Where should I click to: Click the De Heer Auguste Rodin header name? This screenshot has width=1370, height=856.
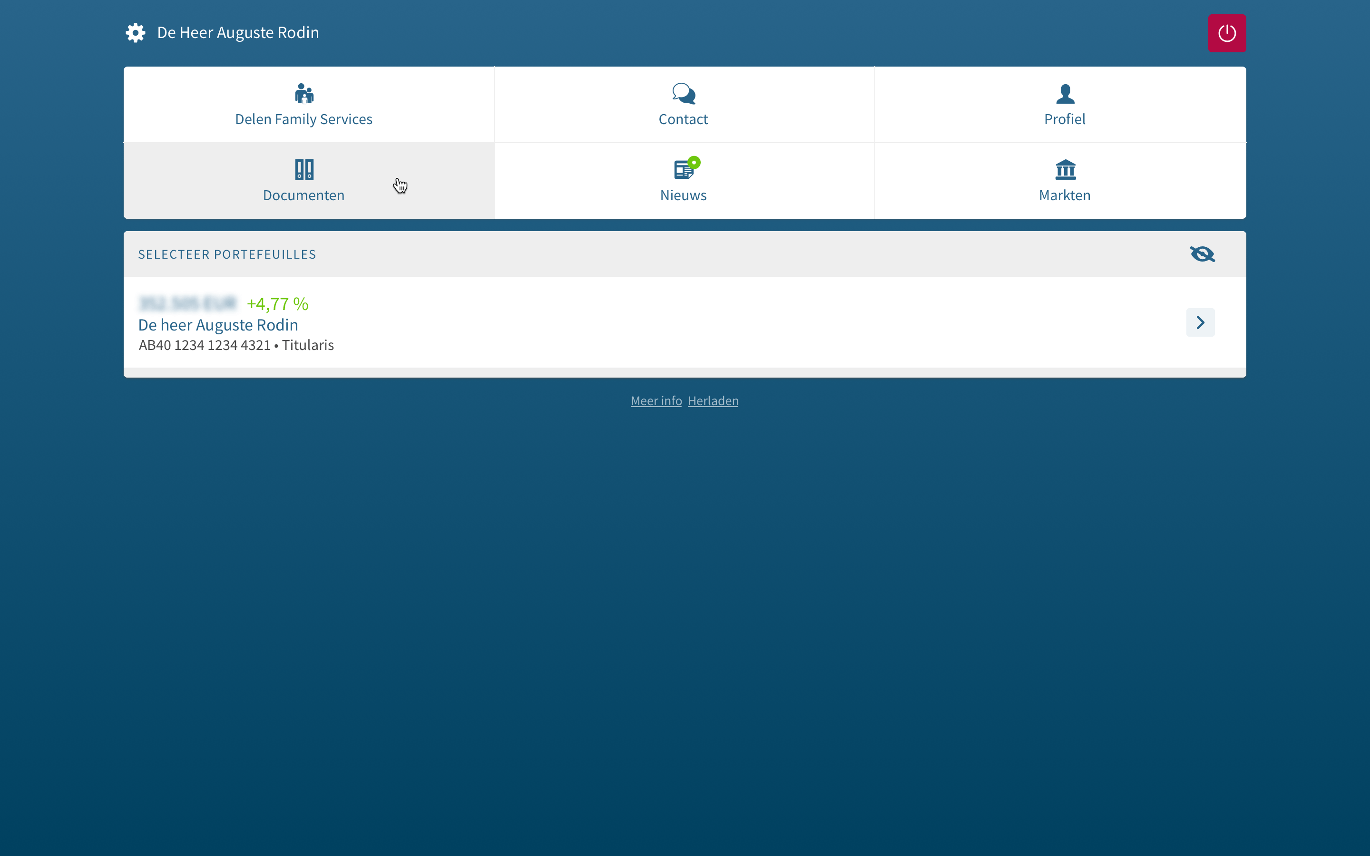238,33
